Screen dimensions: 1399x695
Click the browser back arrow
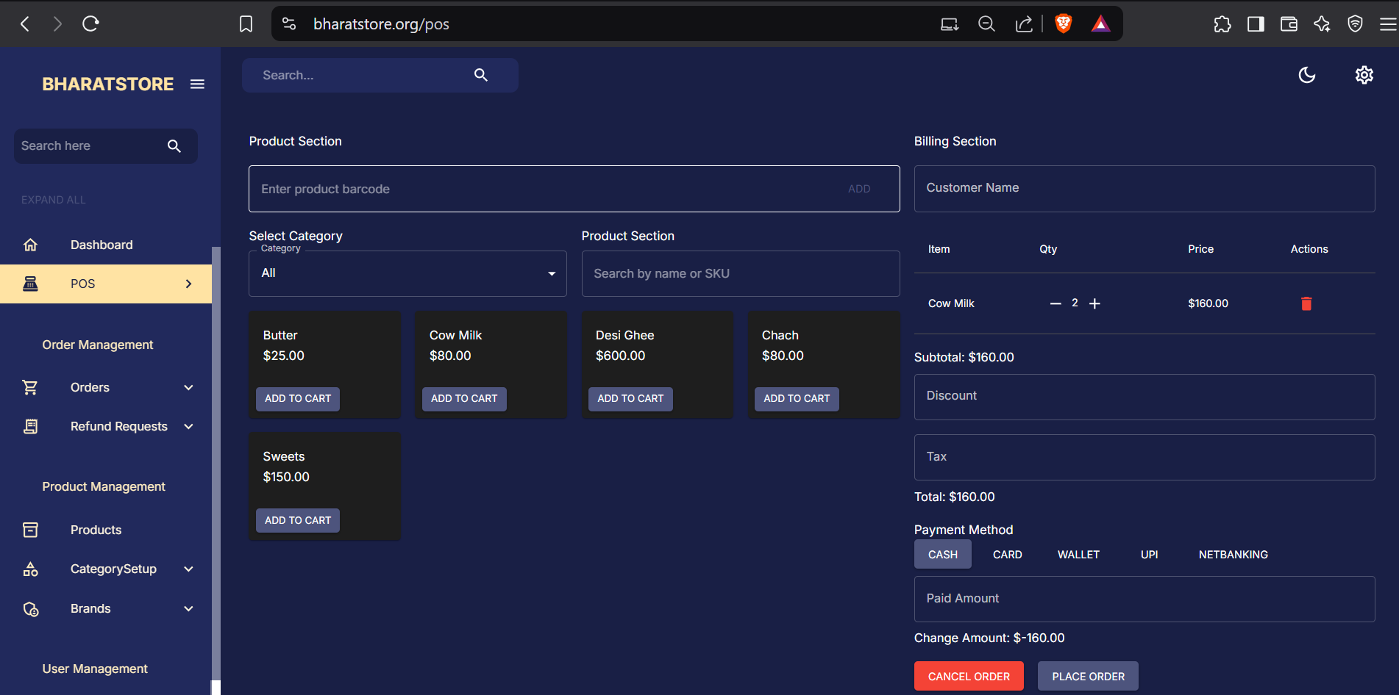(25, 24)
